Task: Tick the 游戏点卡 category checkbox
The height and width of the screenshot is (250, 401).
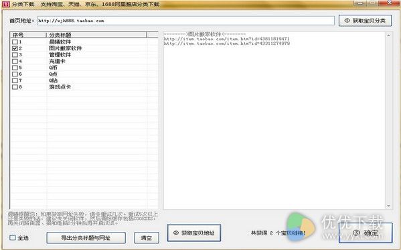Action: (x=15, y=87)
